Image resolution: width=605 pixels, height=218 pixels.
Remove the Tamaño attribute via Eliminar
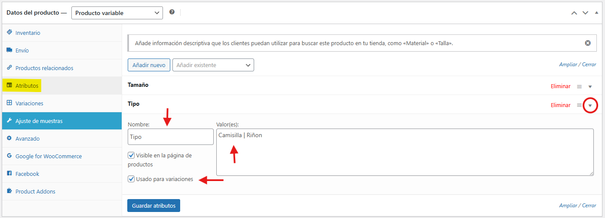561,86
